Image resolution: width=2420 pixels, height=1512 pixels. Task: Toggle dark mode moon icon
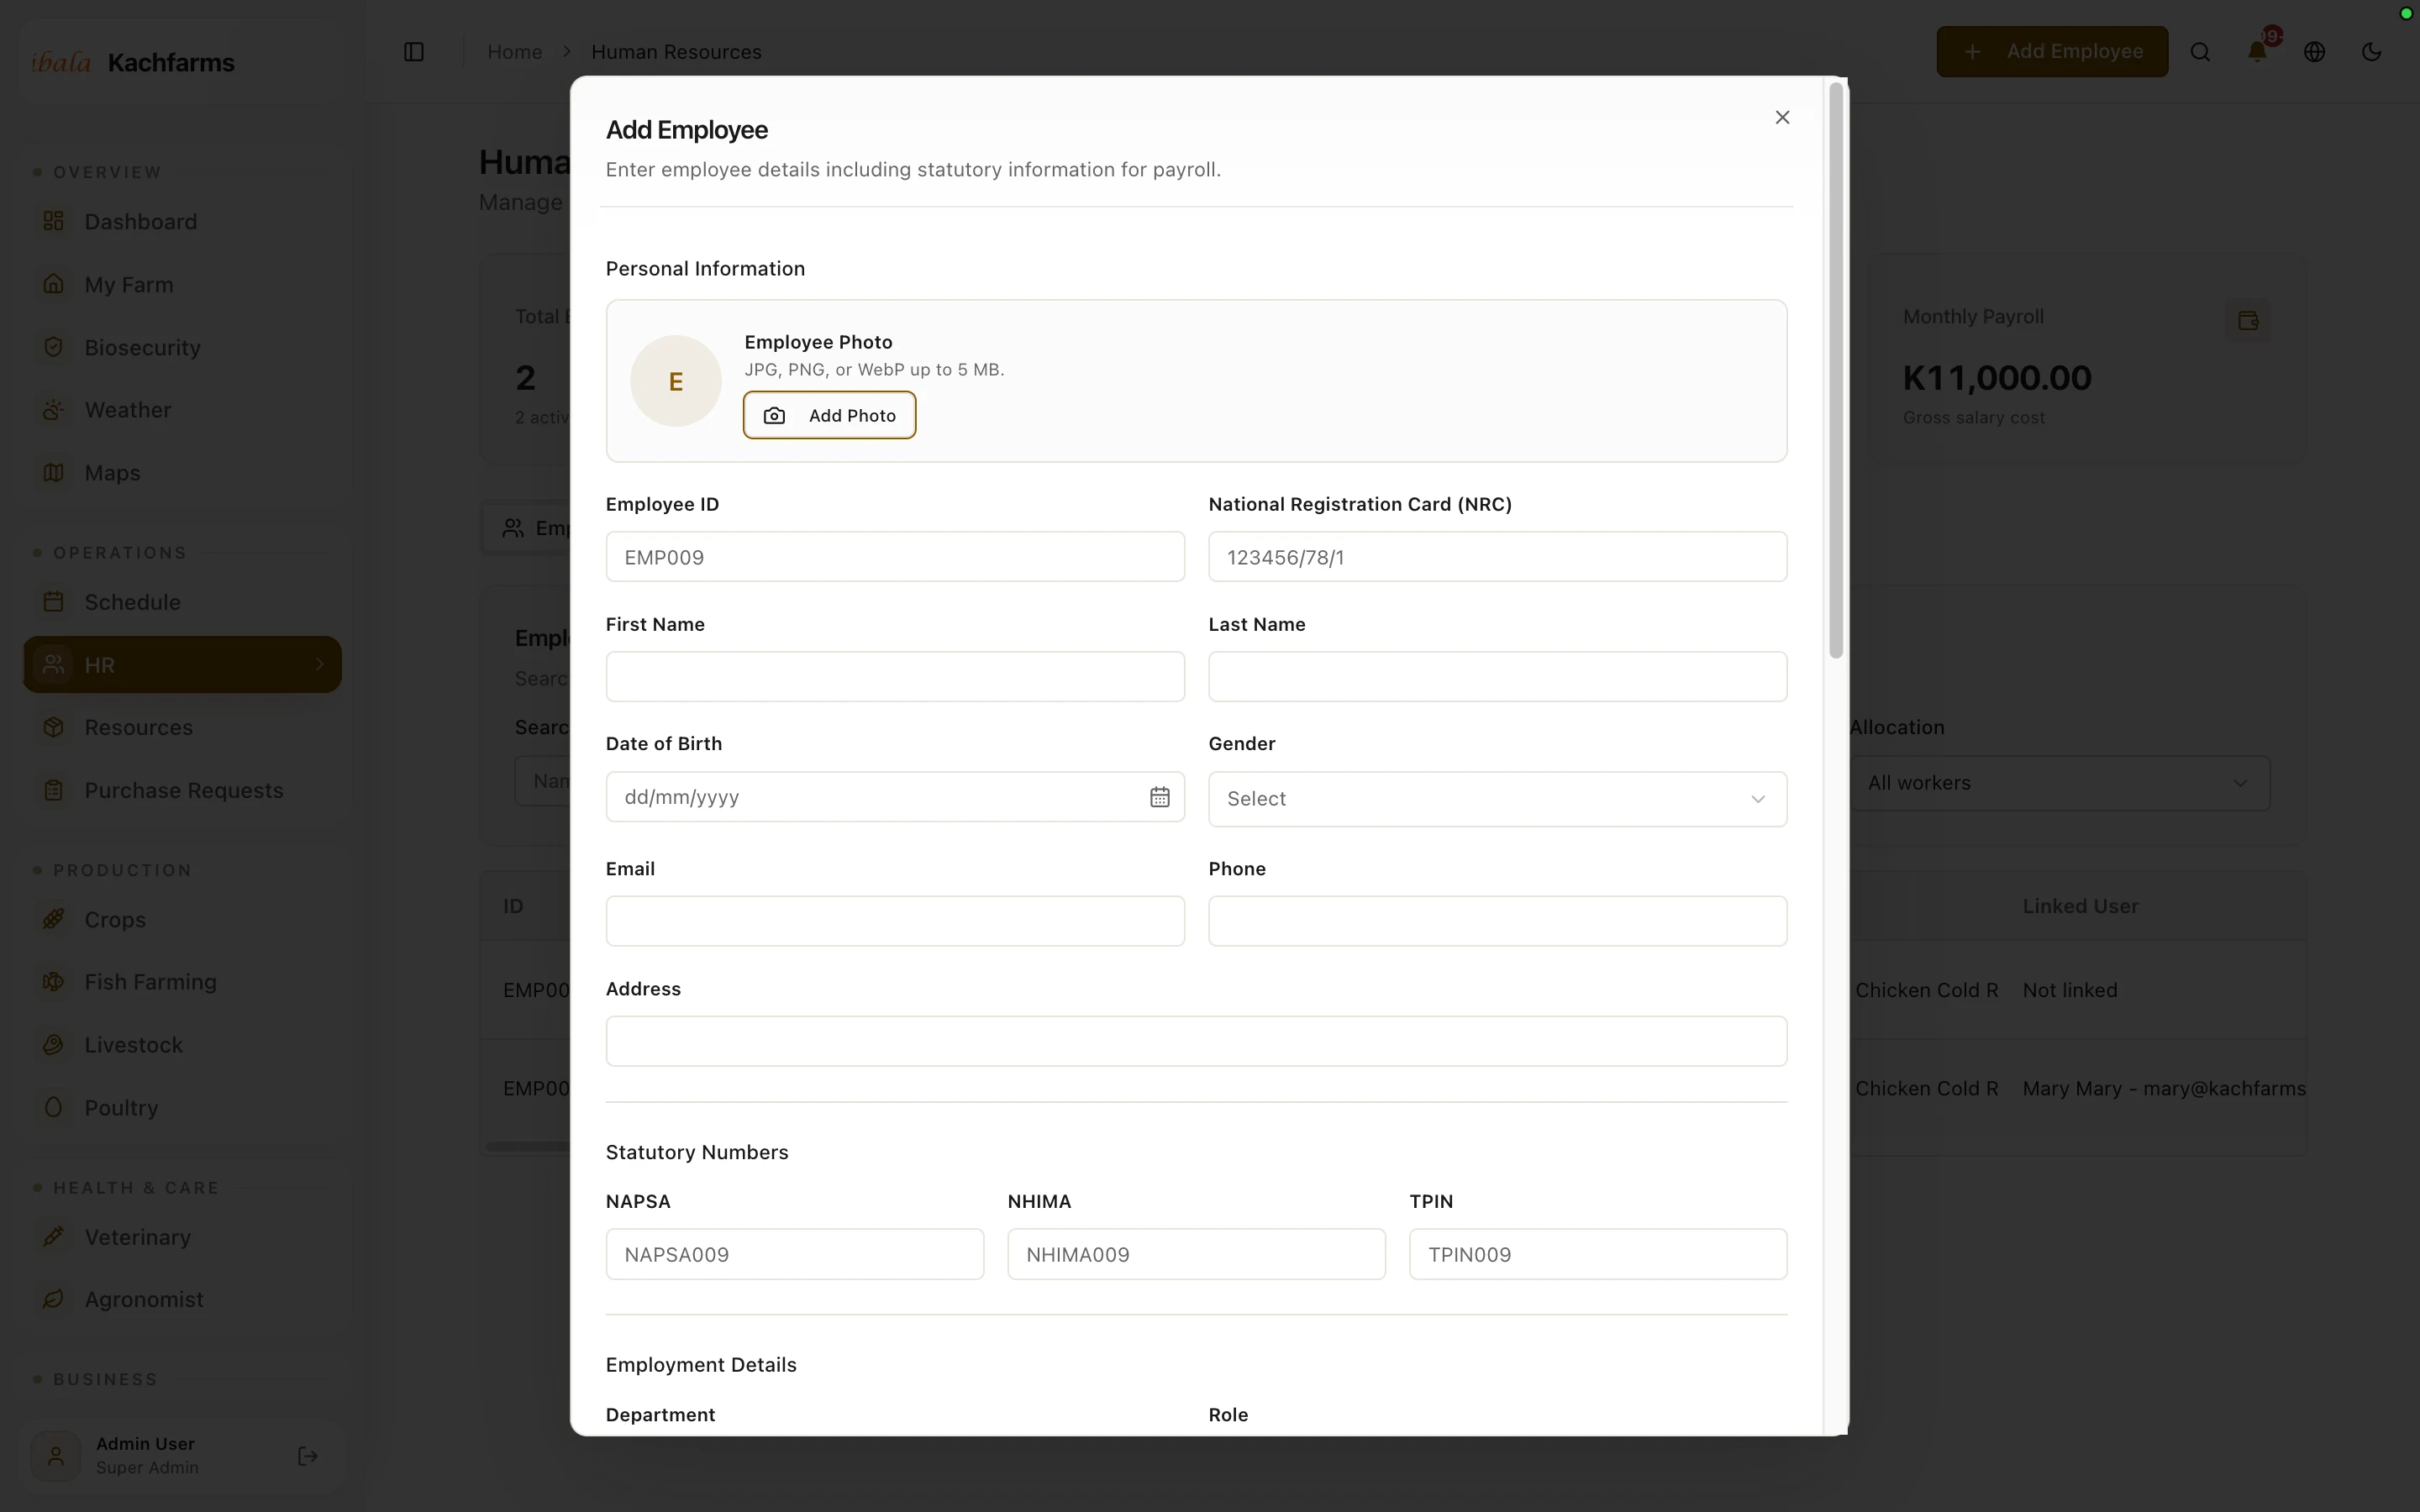click(x=2371, y=52)
